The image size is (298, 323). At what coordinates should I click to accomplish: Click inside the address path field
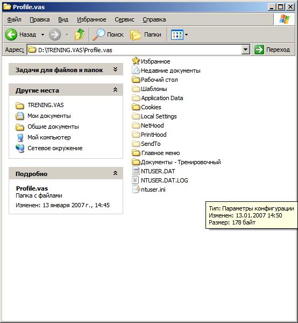(x=134, y=50)
